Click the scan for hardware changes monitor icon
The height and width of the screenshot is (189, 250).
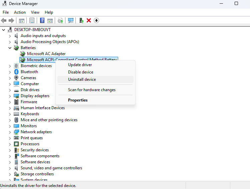(70, 20)
